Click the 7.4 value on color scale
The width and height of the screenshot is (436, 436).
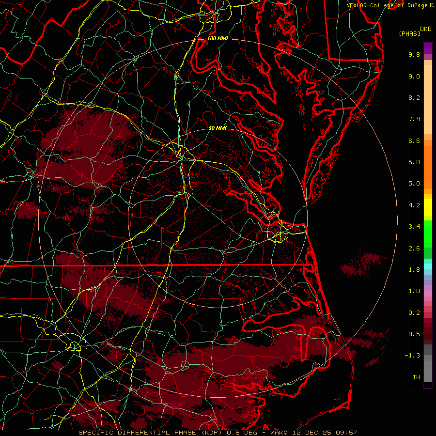click(414, 119)
